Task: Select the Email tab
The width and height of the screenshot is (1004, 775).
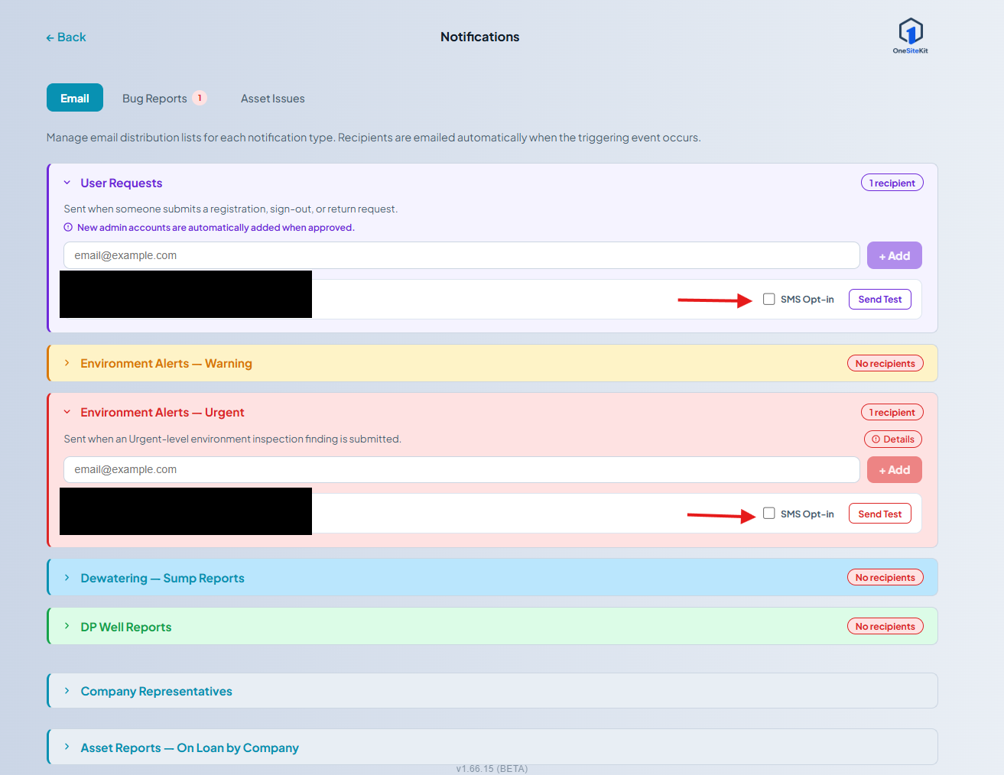Action: pyautogui.click(x=75, y=98)
